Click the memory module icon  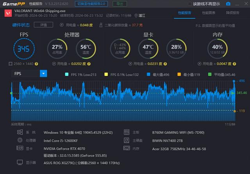pos(127,148)
